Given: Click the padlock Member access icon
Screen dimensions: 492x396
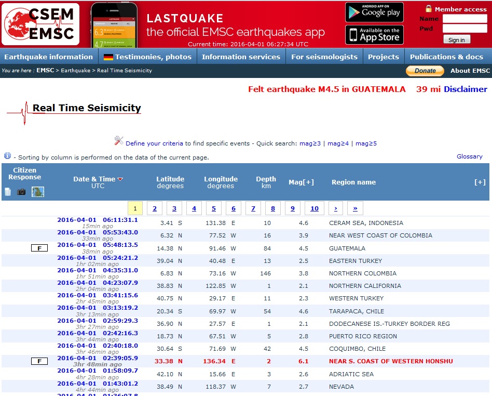Looking at the screenshot, I should [428, 9].
